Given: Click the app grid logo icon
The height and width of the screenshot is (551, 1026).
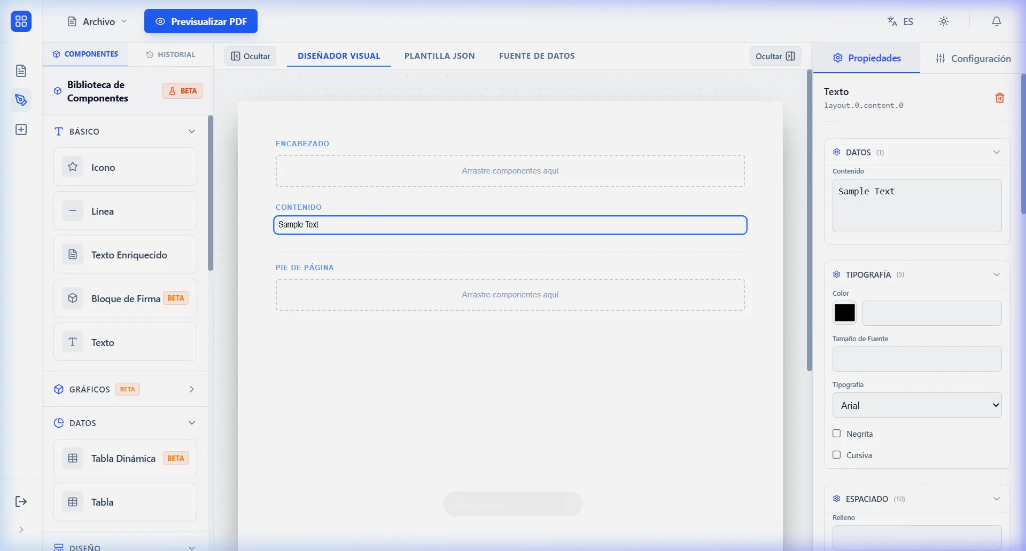Looking at the screenshot, I should [21, 21].
